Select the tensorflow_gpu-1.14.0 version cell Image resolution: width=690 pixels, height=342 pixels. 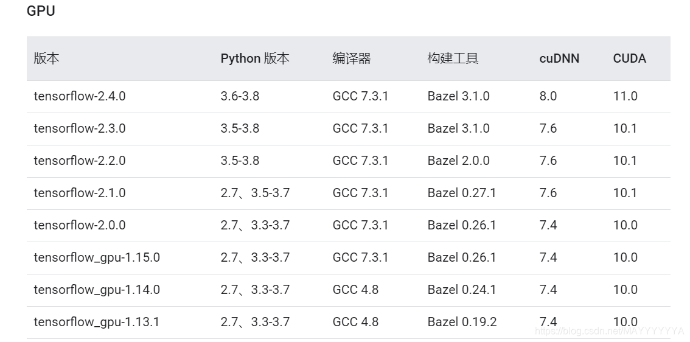pos(97,290)
